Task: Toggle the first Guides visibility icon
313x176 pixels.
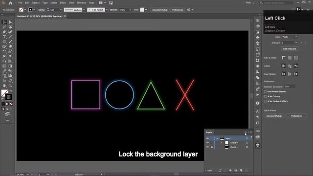Action: point(284,66)
